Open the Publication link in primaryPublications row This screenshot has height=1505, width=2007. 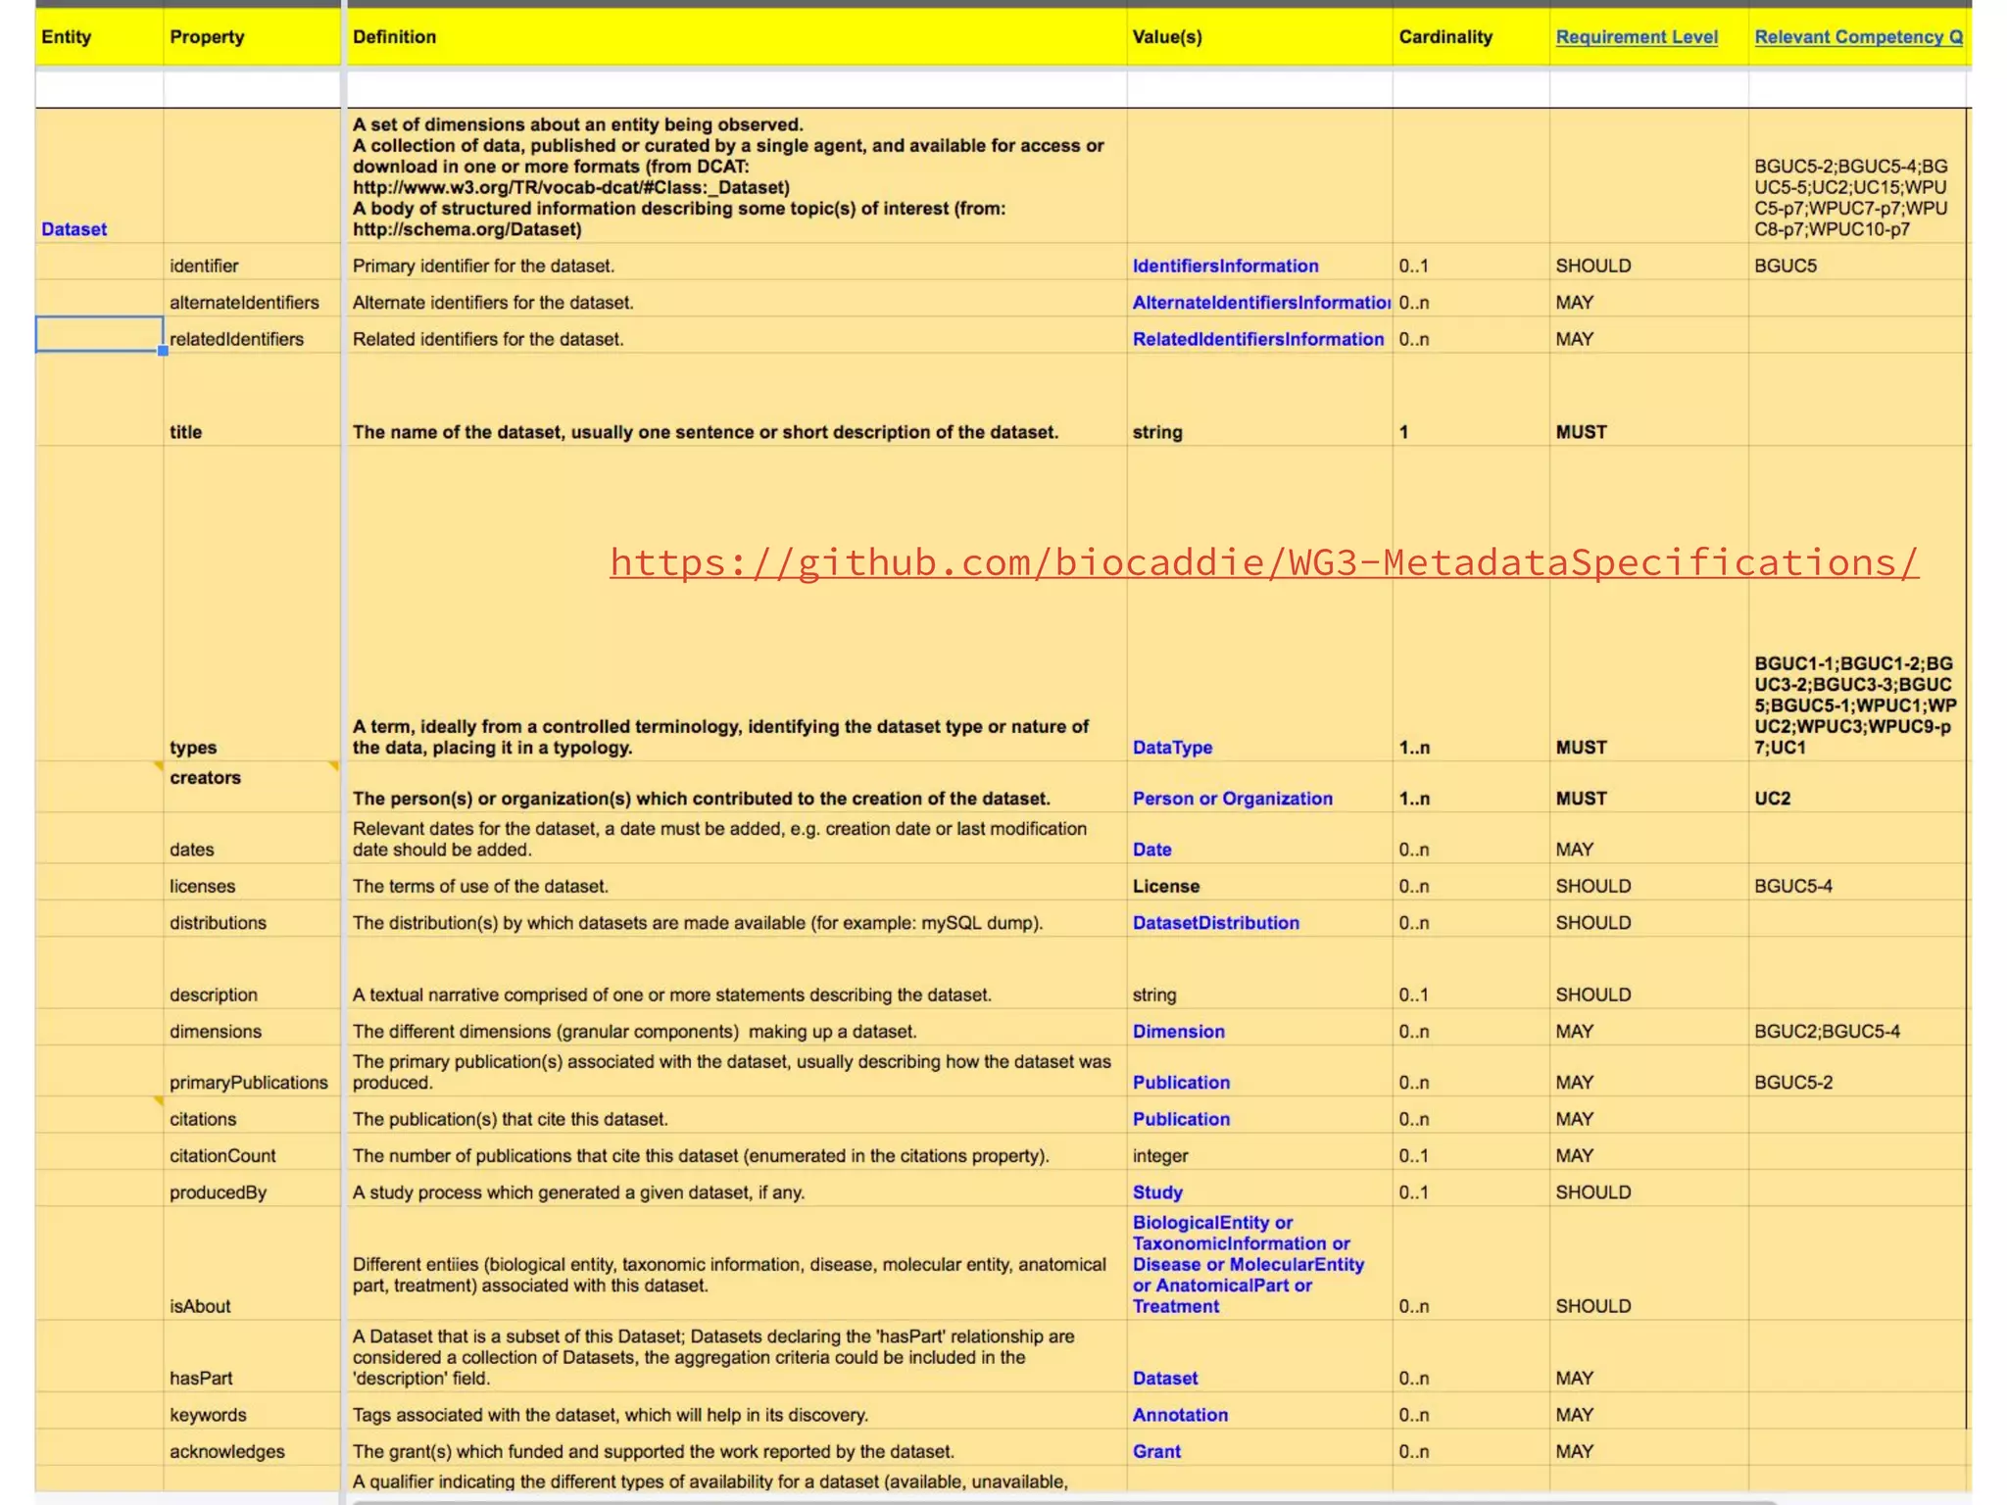(x=1181, y=1083)
